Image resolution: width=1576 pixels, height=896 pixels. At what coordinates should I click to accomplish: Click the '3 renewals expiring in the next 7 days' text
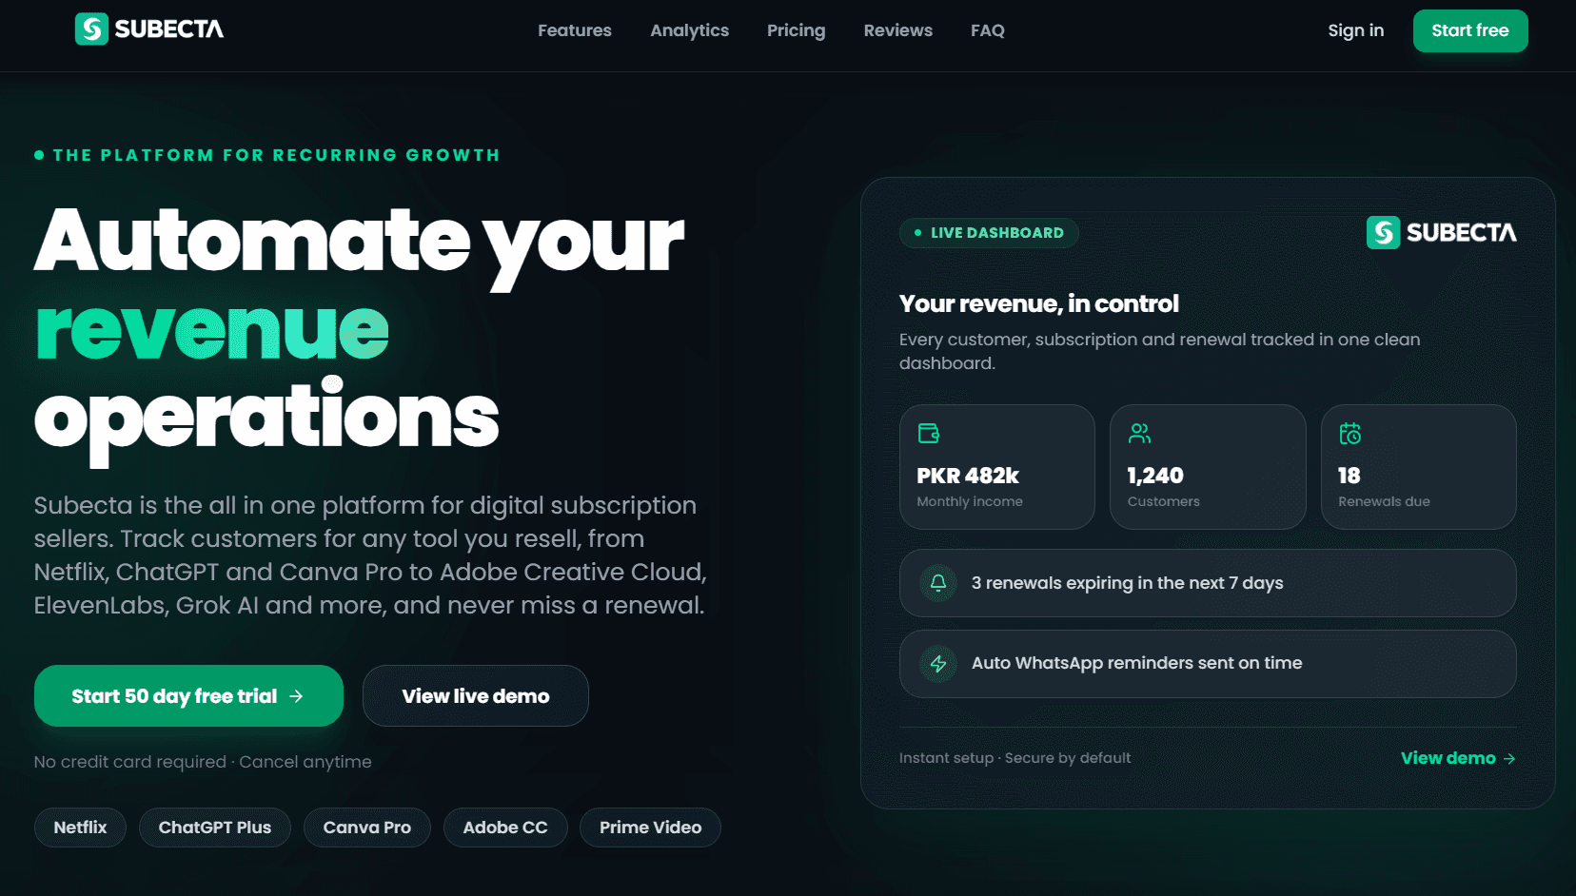[x=1127, y=583]
